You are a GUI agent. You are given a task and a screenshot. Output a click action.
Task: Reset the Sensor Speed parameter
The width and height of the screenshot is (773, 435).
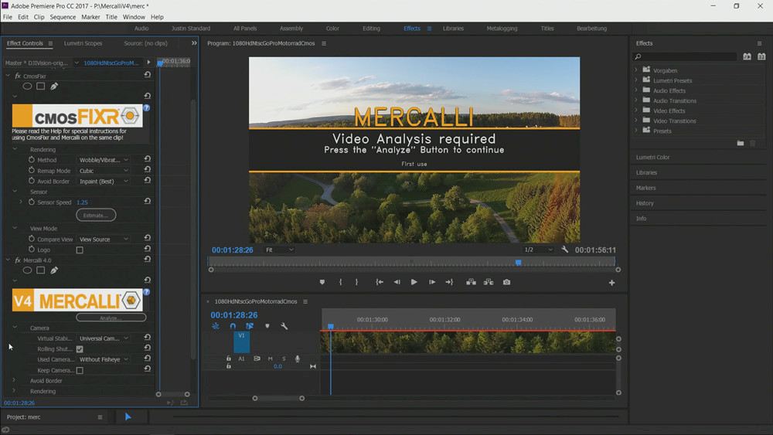coord(148,202)
